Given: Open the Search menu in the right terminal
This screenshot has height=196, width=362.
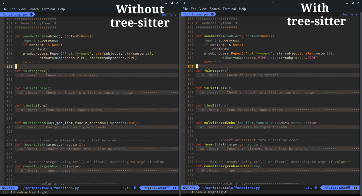Looking at the screenshot, I should (215, 9).
